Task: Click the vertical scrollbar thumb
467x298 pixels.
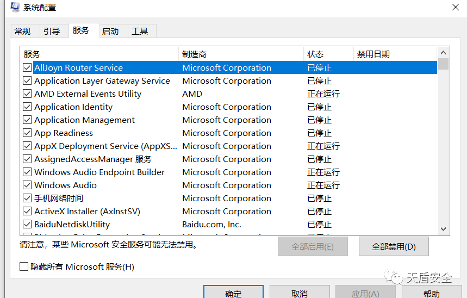Action: [x=443, y=64]
